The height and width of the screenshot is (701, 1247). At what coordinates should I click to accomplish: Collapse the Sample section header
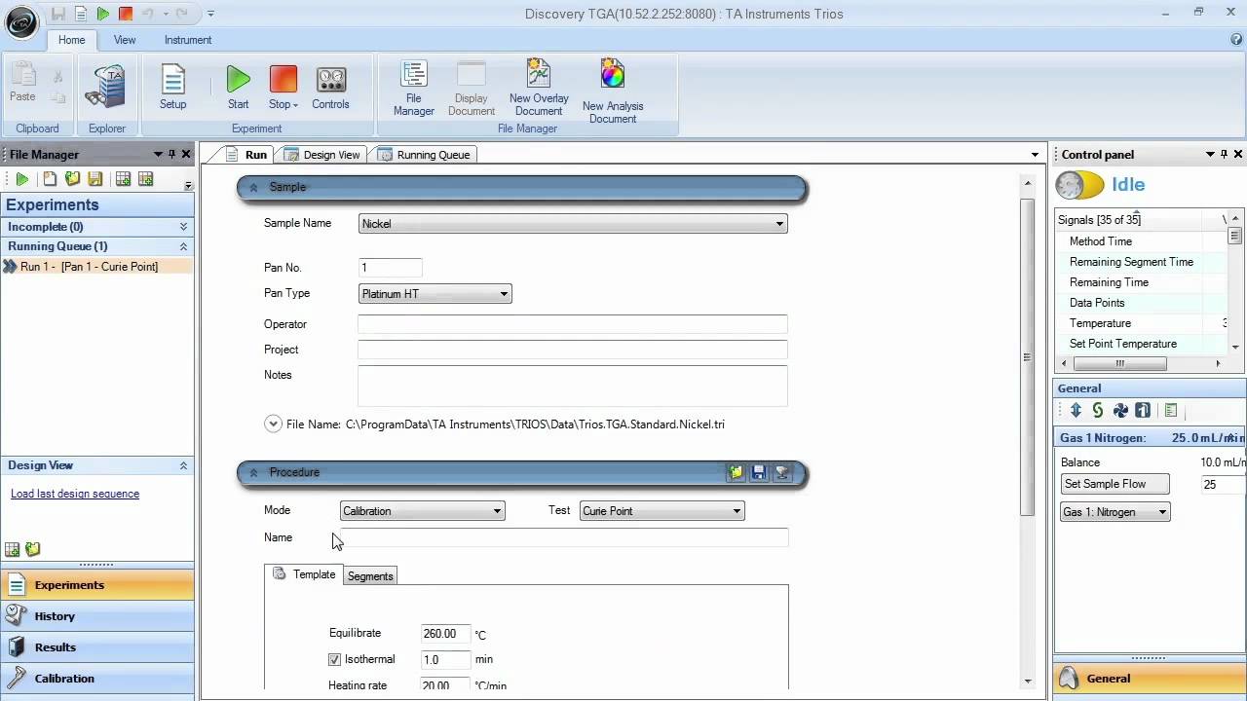click(x=253, y=188)
